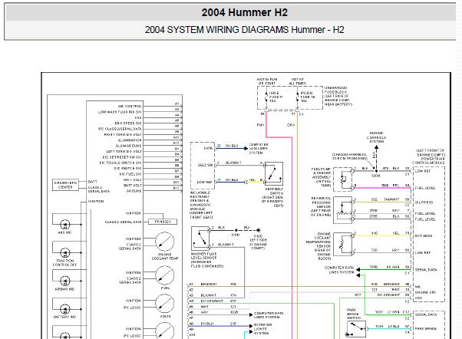Image resolution: width=462 pixels, height=339 pixels.
Task: Select the ABS IND indicator lamp symbol
Action: [64, 225]
